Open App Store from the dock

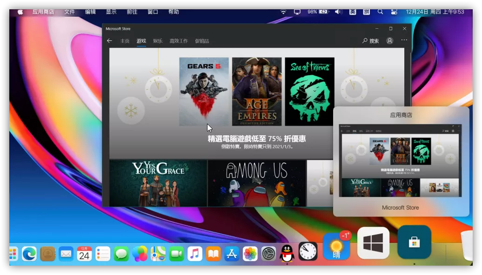click(232, 254)
